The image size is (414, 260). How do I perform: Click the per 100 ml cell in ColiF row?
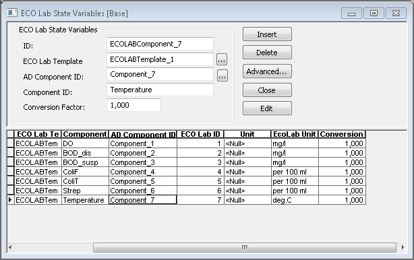[x=295, y=172]
